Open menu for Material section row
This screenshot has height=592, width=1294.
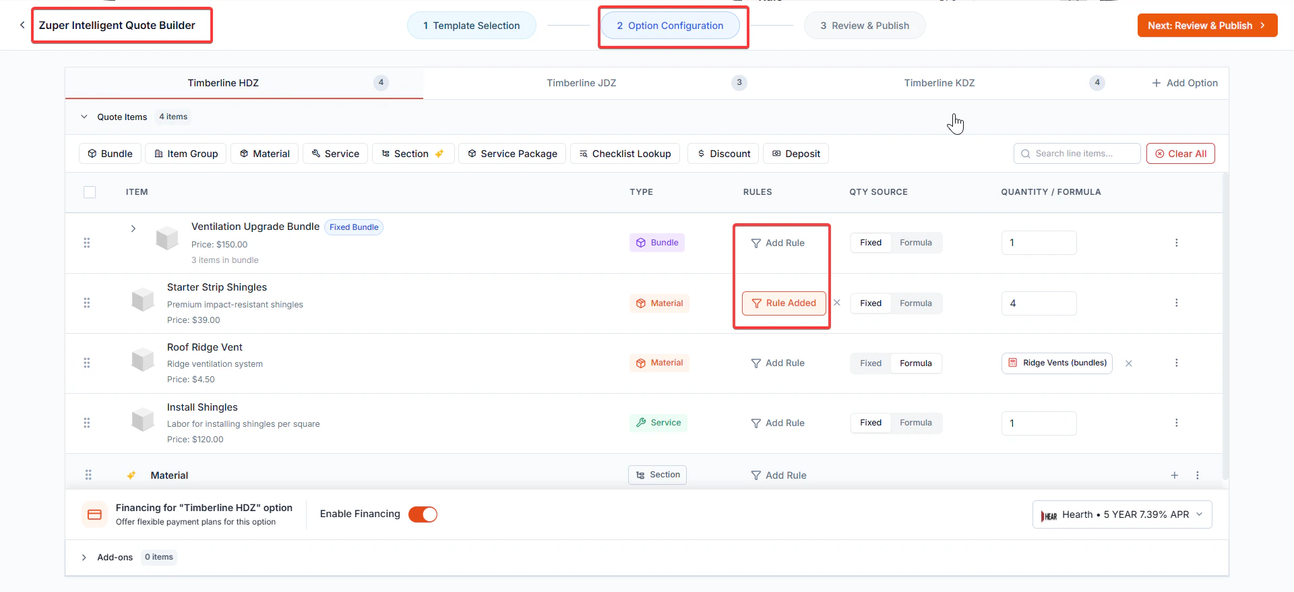coord(1198,475)
